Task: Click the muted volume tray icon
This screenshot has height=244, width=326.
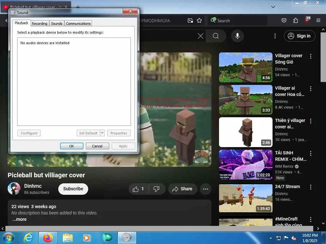Action: point(294,238)
